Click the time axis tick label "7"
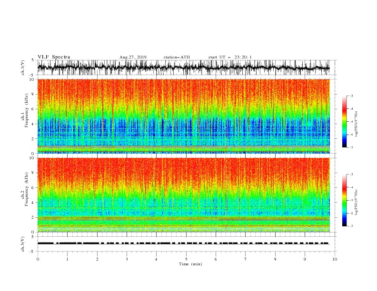Viewport: 377px width, 291px height. 246,259
